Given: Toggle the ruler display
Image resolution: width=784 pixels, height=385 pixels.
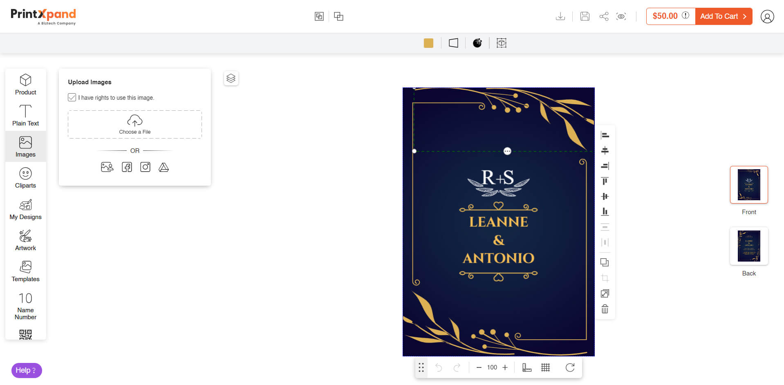Looking at the screenshot, I should [527, 367].
